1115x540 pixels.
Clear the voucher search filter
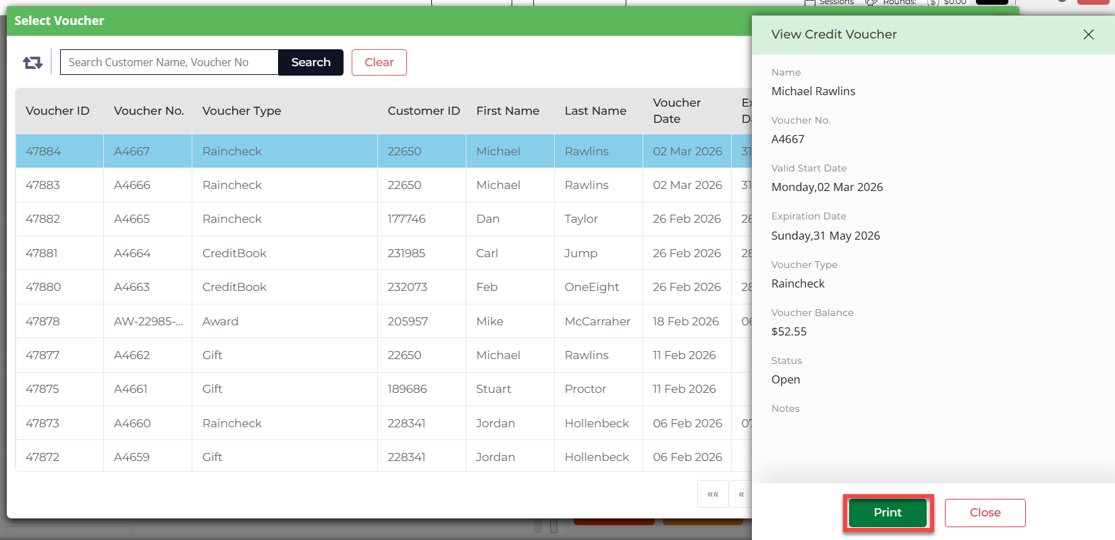click(x=379, y=62)
